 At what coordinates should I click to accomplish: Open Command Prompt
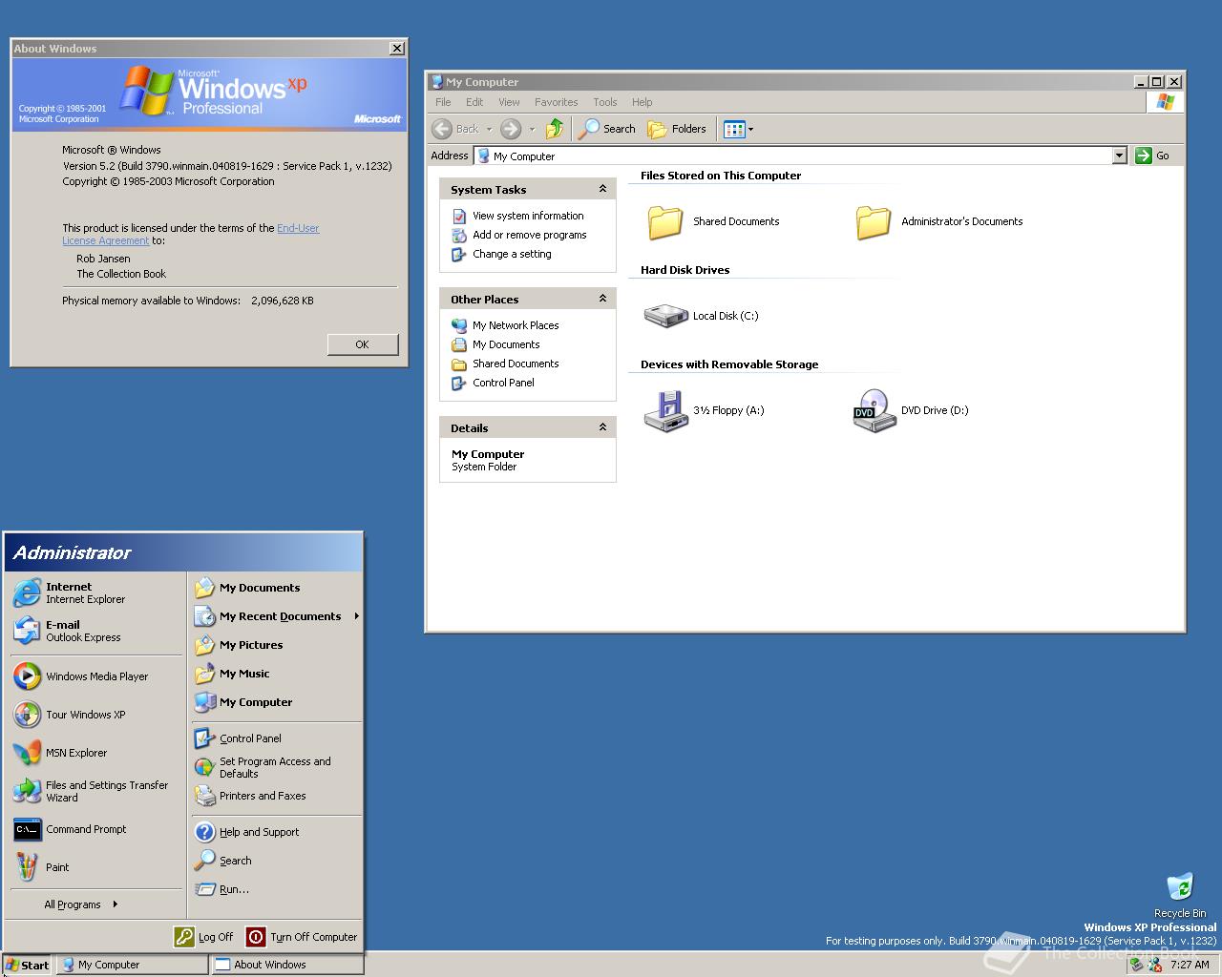click(x=95, y=829)
